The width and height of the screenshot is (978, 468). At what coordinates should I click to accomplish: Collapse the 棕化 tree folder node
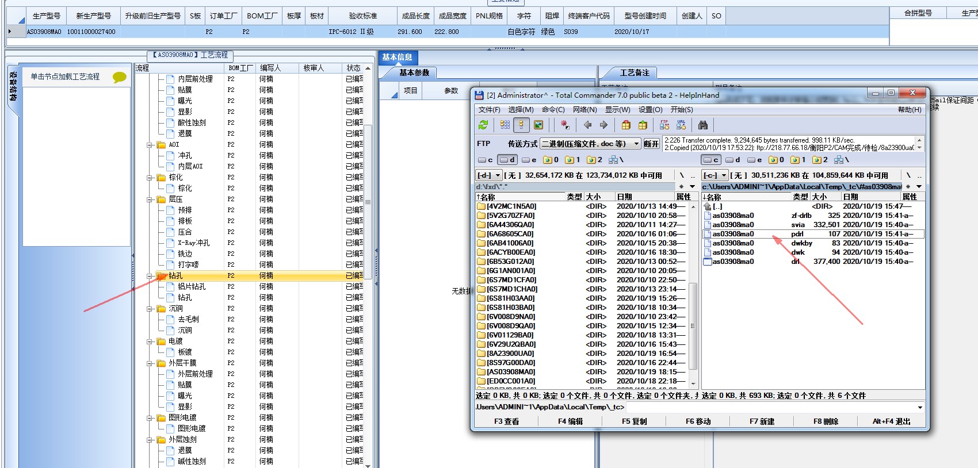(150, 178)
